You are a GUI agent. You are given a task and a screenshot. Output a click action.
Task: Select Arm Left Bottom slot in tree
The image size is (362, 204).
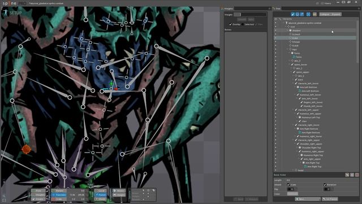pyautogui.click(x=308, y=87)
